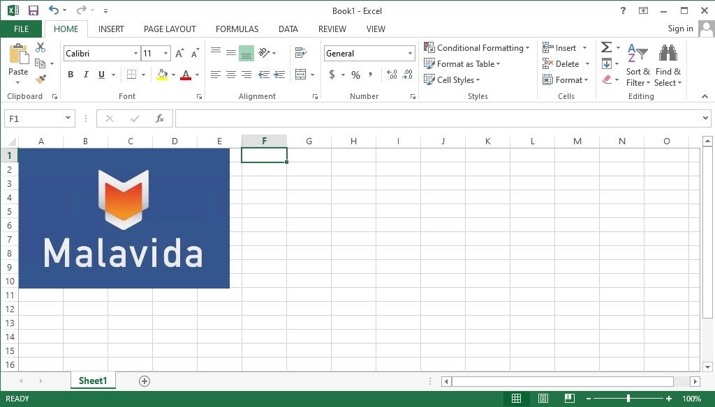This screenshot has height=407, width=715.
Task: Toggle Wrap Text
Action: tap(300, 53)
